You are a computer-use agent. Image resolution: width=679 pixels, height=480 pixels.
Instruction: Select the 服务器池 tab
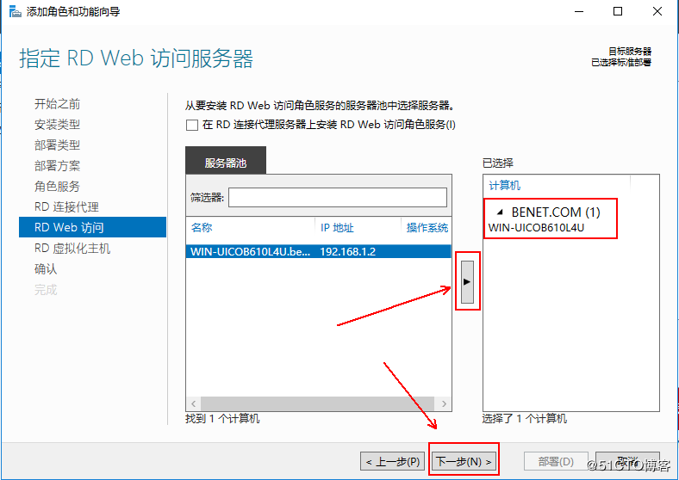coord(226,163)
